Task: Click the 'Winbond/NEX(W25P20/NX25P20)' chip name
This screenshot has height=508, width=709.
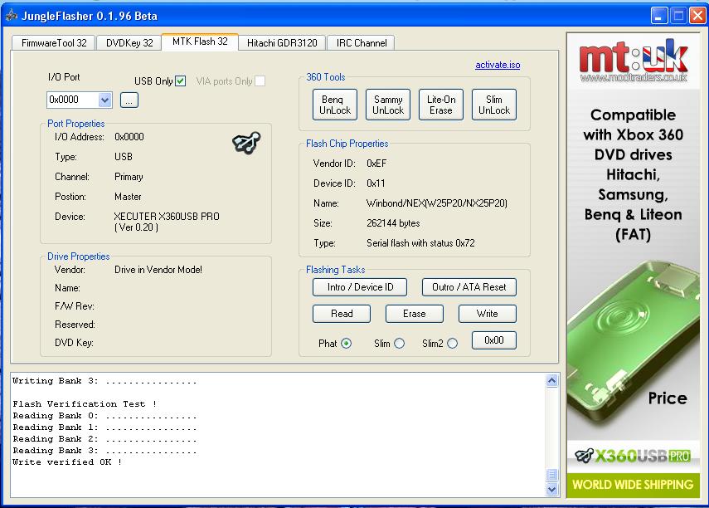Action: pyautogui.click(x=437, y=203)
